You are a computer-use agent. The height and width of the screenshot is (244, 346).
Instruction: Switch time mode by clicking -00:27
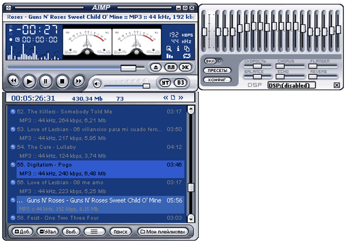pyautogui.click(x=37, y=30)
